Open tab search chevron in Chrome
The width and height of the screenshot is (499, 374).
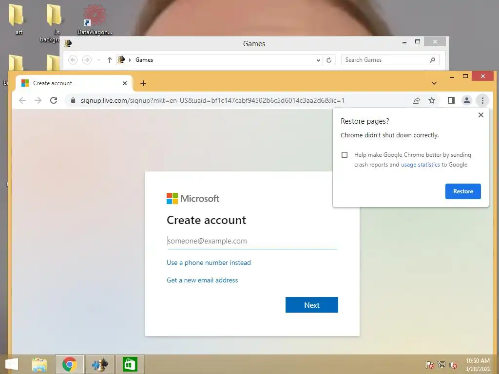434,83
